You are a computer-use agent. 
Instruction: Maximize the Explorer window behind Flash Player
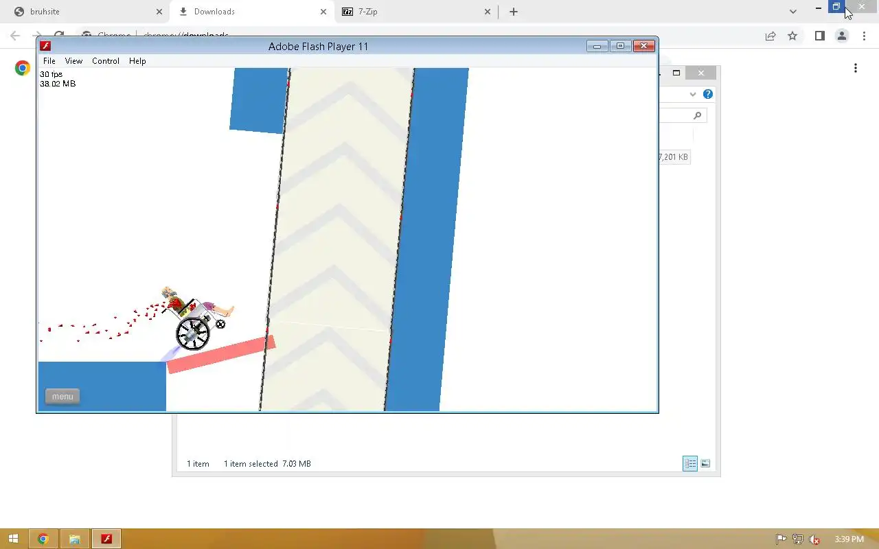tap(676, 73)
